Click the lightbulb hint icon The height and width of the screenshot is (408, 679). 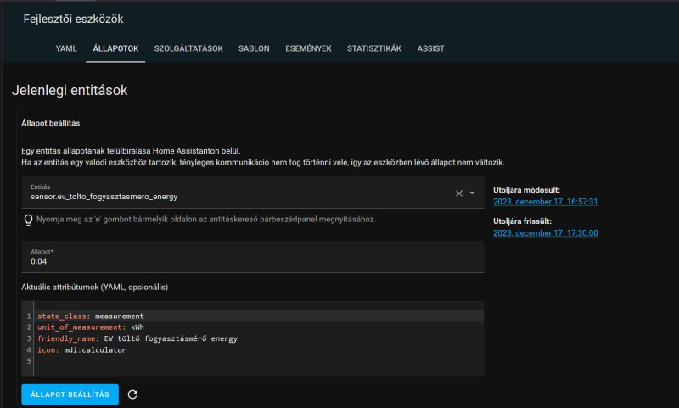[x=28, y=220]
